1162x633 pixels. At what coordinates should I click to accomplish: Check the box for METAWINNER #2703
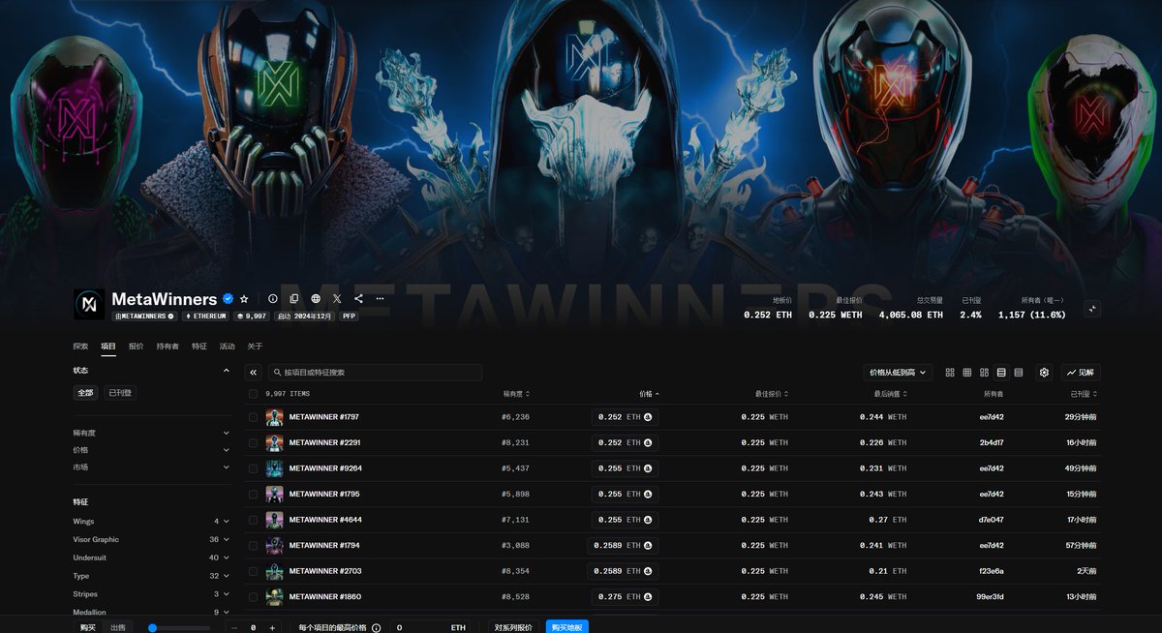(x=254, y=571)
